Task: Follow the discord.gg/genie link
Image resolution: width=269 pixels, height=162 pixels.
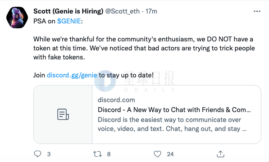Action: point(72,75)
